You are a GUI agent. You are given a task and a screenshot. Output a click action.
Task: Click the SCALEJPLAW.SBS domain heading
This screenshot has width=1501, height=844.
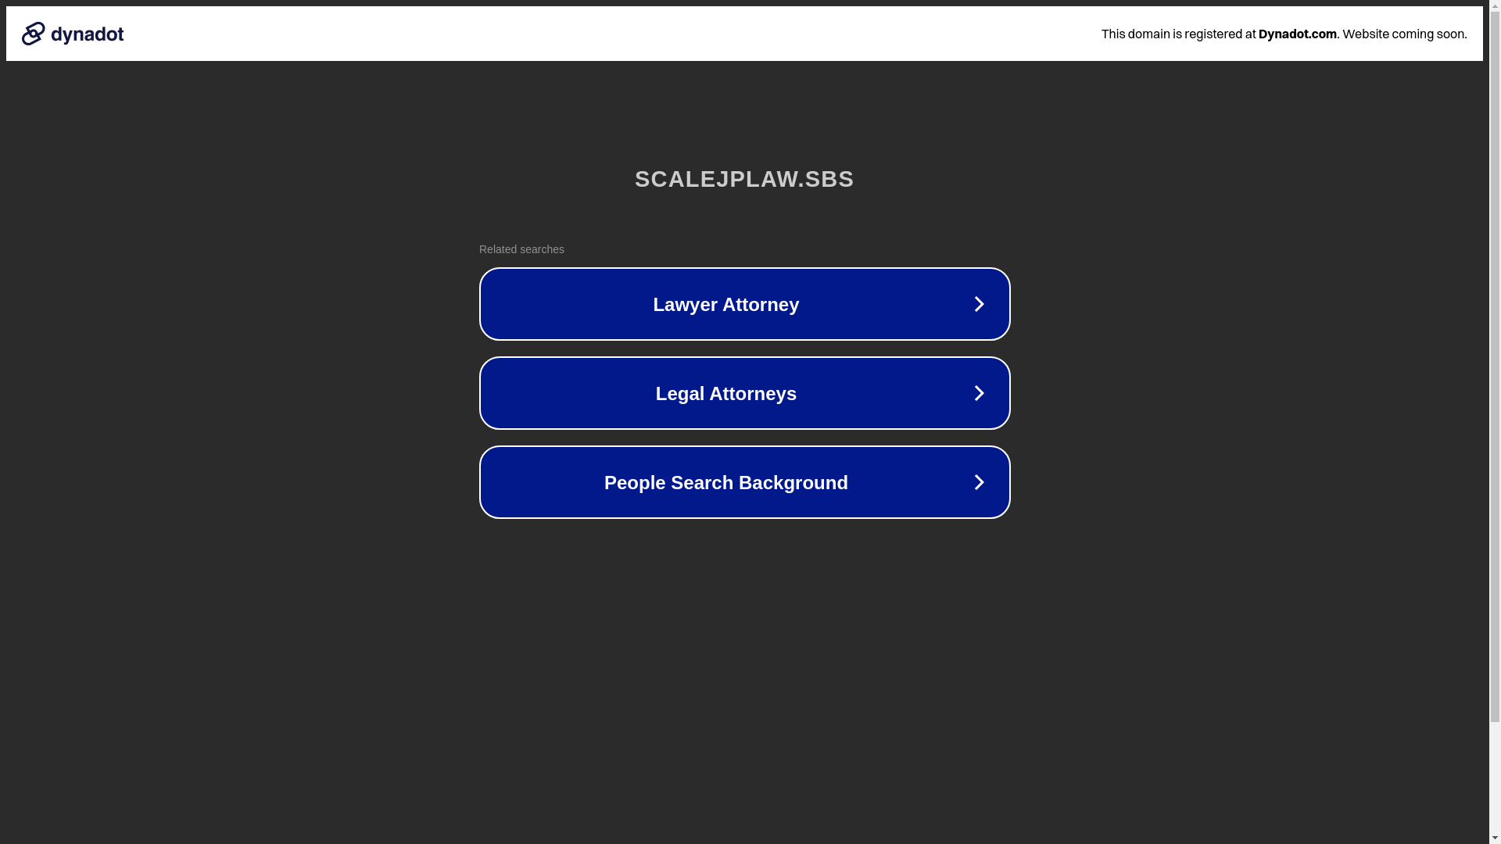click(744, 179)
